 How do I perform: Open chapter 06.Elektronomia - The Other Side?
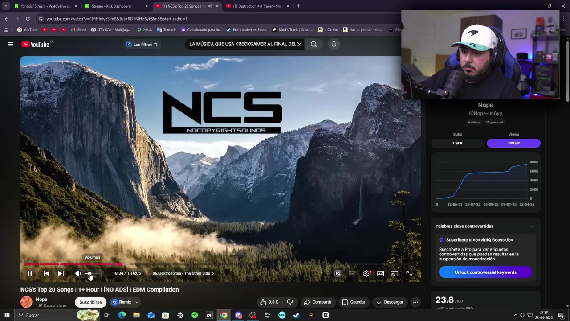click(x=183, y=273)
